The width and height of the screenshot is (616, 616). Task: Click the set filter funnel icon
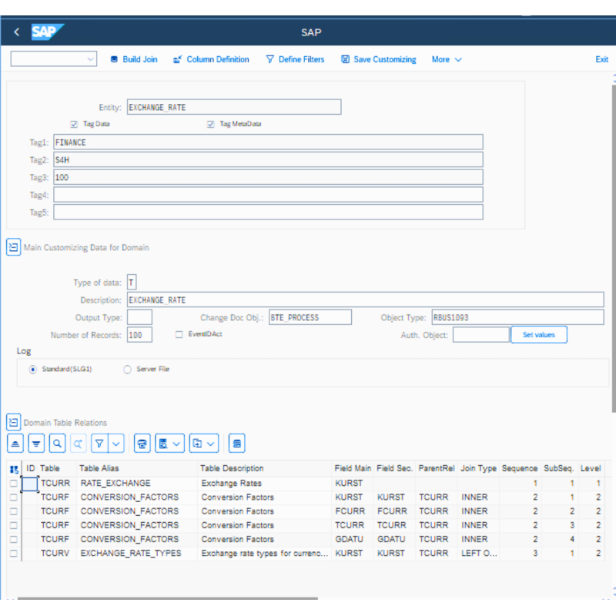click(x=99, y=444)
